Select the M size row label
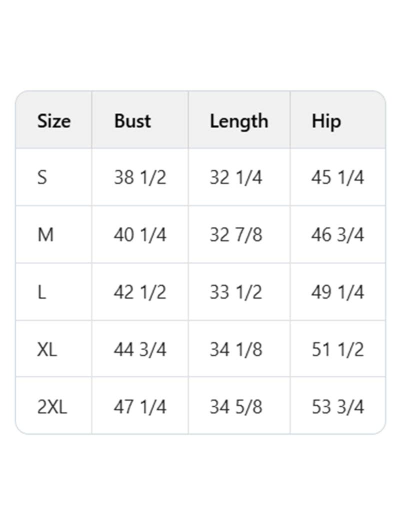This screenshot has height=525, width=400. [45, 235]
